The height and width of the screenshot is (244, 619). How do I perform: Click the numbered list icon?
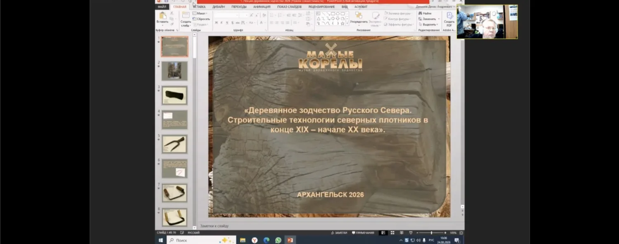[280, 15]
